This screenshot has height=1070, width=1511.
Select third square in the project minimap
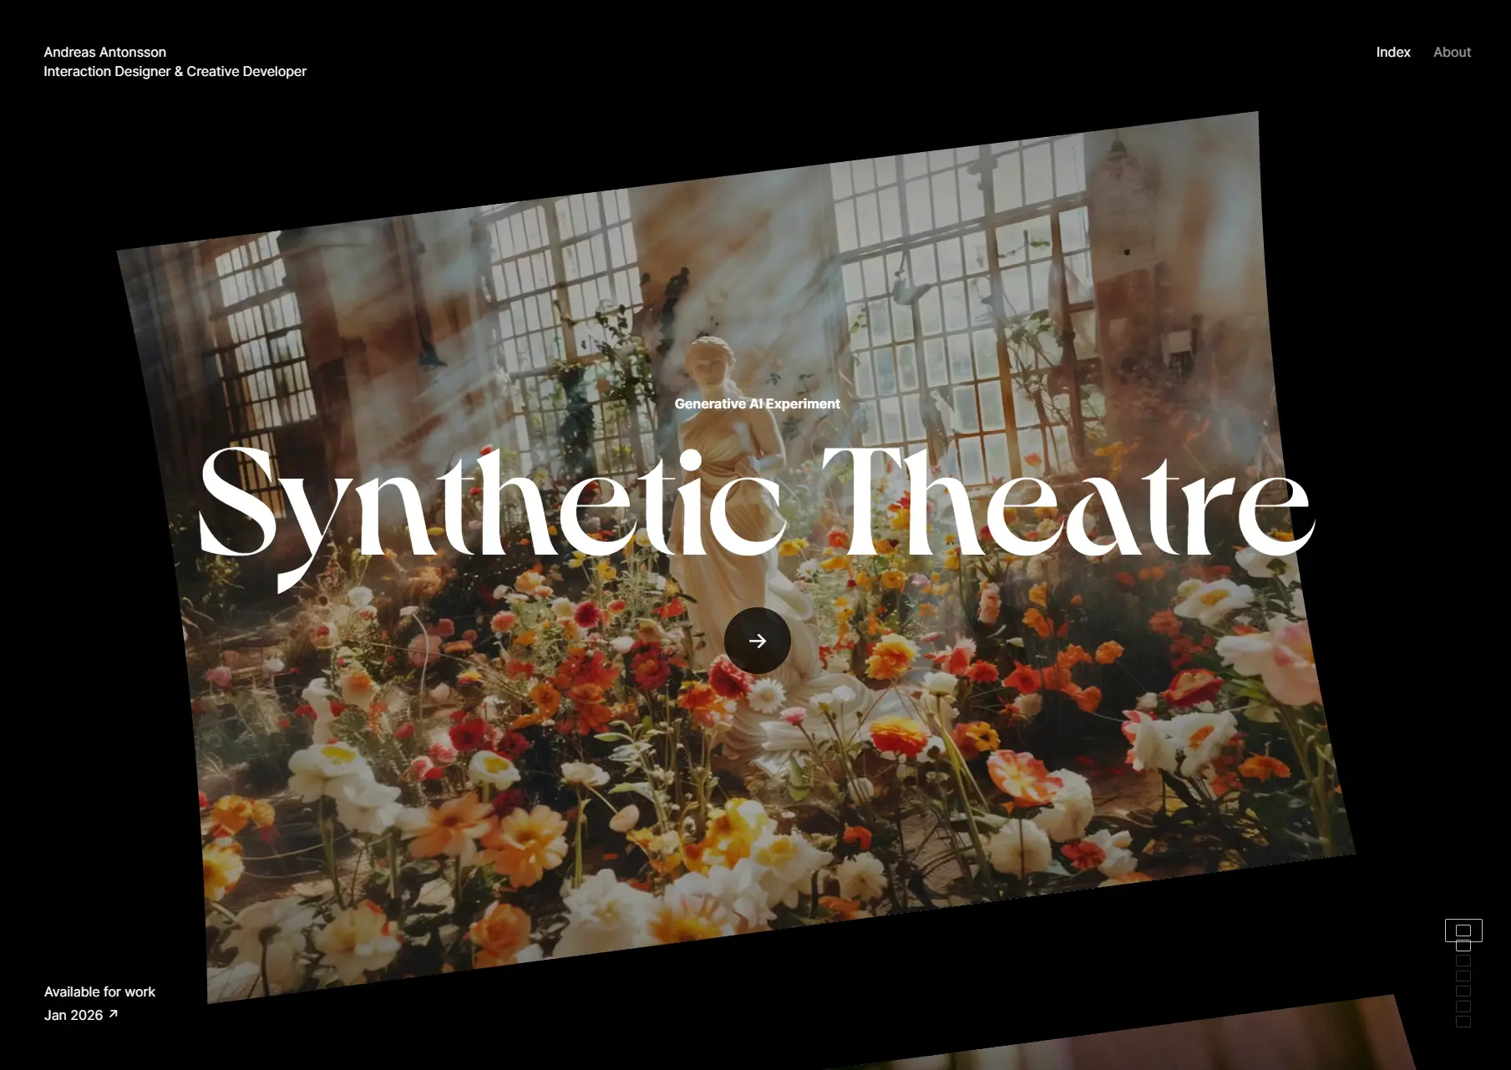tap(1463, 961)
